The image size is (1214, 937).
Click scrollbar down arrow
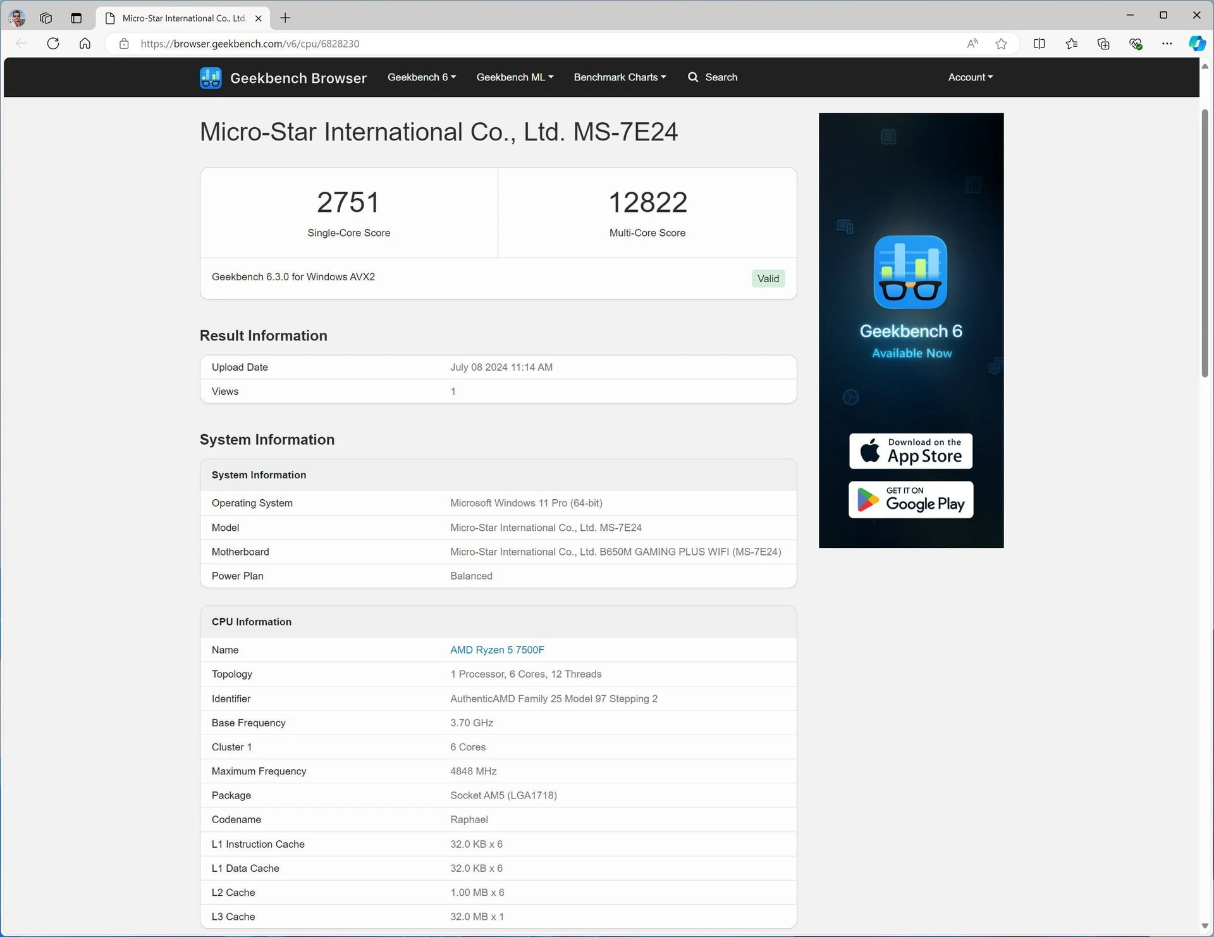[x=1205, y=926]
